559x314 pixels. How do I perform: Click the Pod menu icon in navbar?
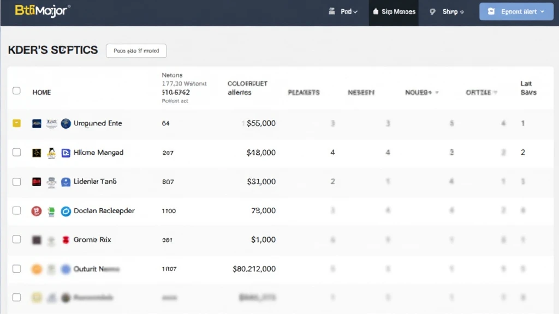332,11
